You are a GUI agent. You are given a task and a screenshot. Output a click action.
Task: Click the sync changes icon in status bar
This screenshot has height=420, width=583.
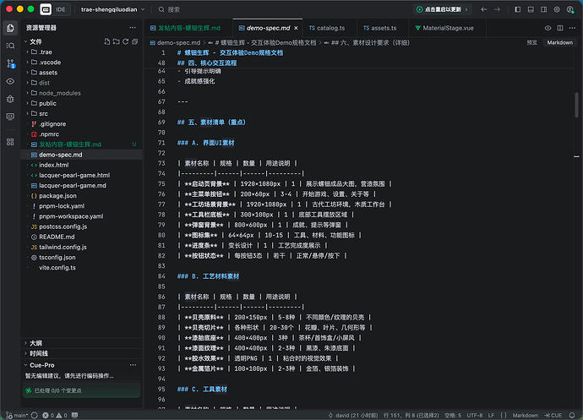tap(34, 415)
